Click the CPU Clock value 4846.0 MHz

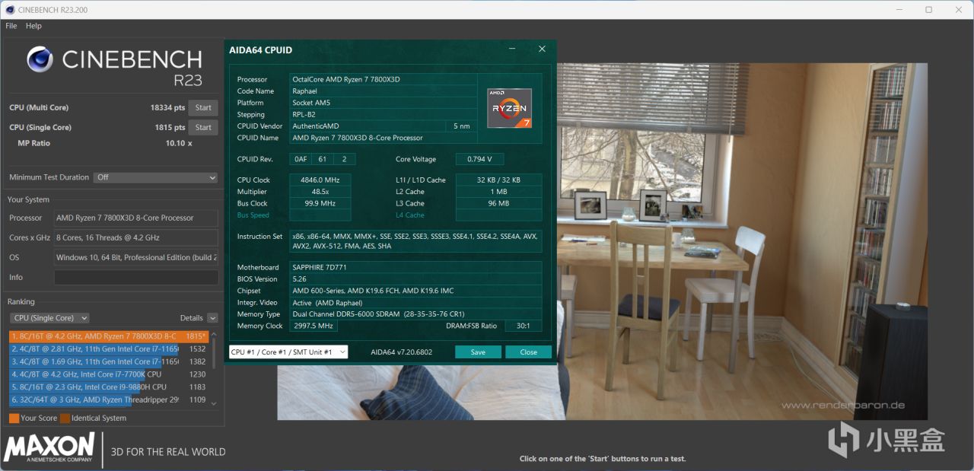click(x=320, y=180)
